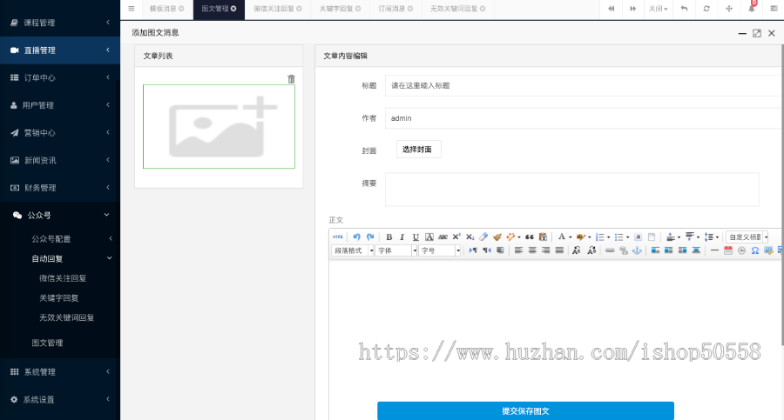Insert the current time
The width and height of the screenshot is (784, 420).
741,250
